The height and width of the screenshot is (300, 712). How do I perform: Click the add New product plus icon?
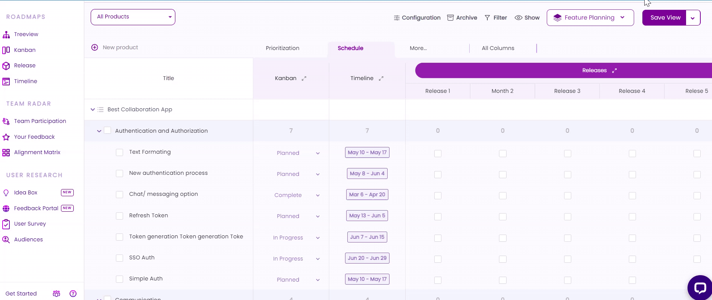[x=95, y=47]
